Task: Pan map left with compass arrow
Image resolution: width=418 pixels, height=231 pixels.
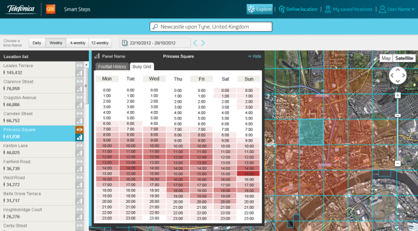Action: [392, 76]
